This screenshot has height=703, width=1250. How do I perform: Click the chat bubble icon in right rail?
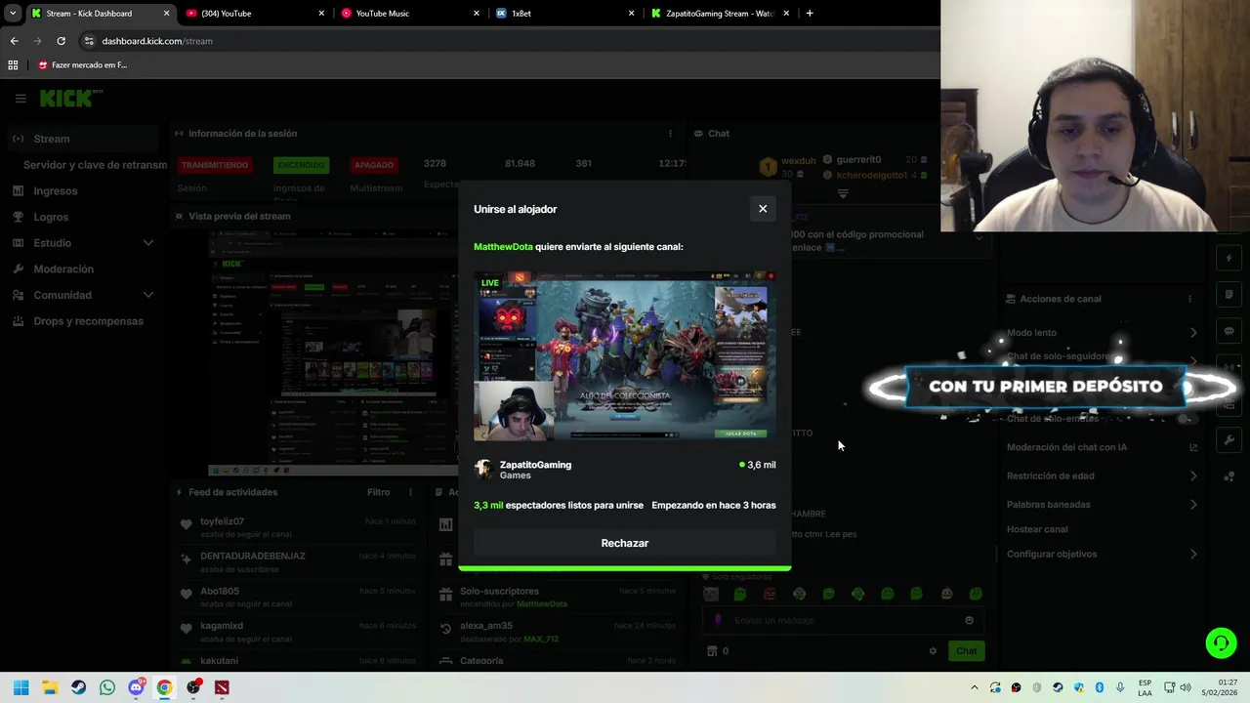tap(1229, 331)
